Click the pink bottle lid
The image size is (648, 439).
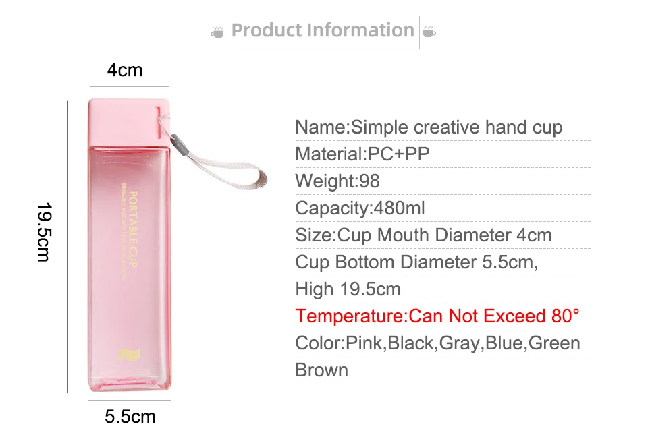(129, 122)
